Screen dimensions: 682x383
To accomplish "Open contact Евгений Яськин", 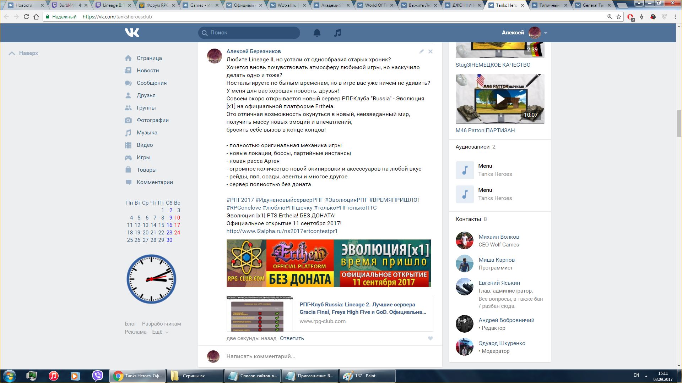I will [499, 283].
